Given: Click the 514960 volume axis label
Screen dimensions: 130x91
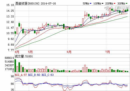Looking at the screenshot, I should pyautogui.click(x=9, y=62).
